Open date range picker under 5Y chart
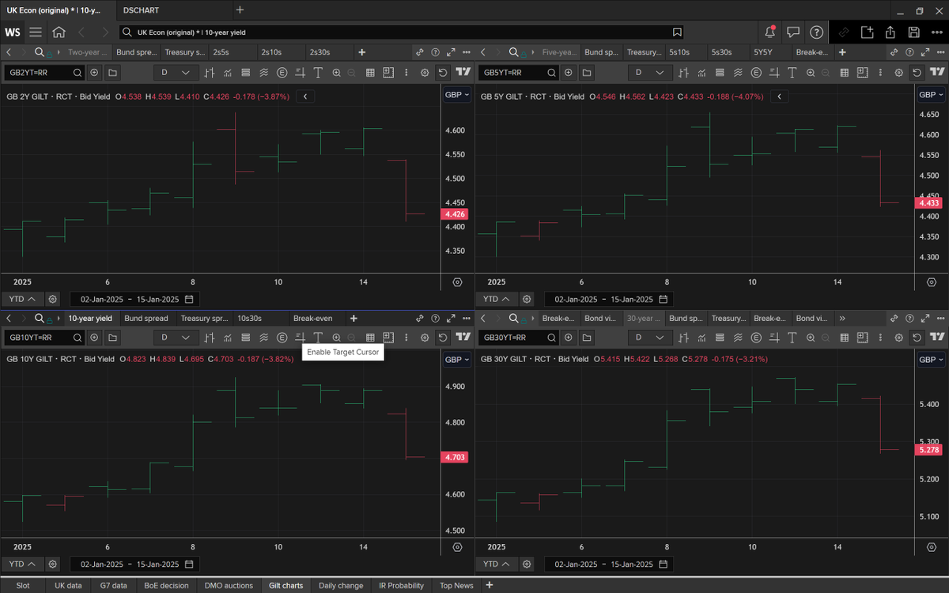The image size is (949, 593). (x=609, y=299)
